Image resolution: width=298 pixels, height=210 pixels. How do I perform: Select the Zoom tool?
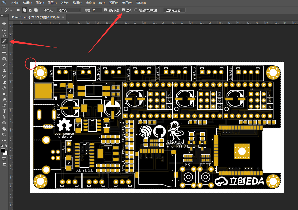4,135
